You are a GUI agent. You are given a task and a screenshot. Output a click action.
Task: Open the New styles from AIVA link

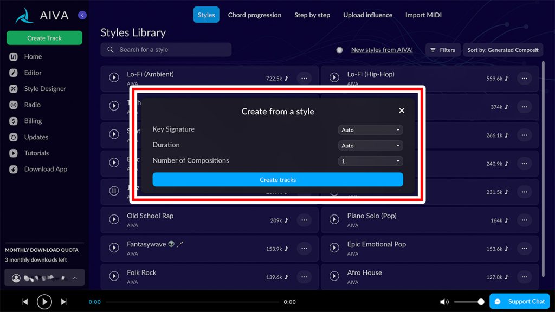[x=382, y=50]
